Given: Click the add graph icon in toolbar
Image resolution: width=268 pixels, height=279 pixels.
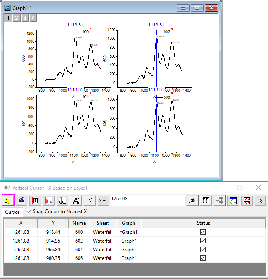Looking at the screenshot, I should coord(22,200).
